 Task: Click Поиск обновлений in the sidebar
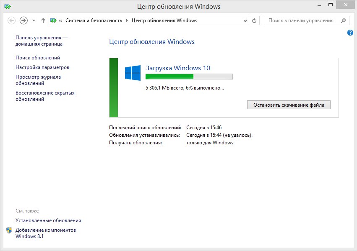point(38,58)
